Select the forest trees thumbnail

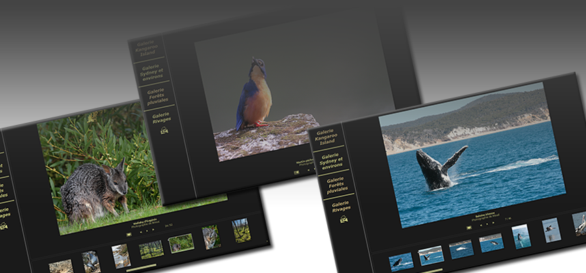tap(152, 250)
